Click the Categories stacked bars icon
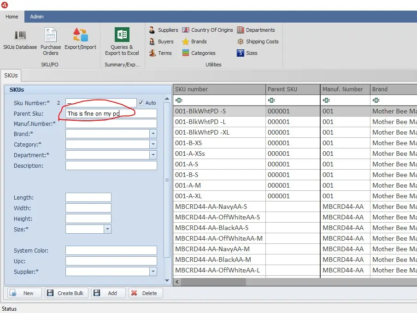Viewport: 417px width, 313px height. (186, 53)
